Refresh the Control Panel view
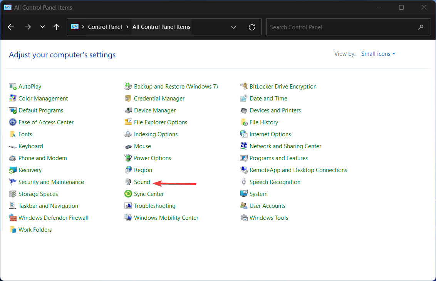 pyautogui.click(x=252, y=27)
